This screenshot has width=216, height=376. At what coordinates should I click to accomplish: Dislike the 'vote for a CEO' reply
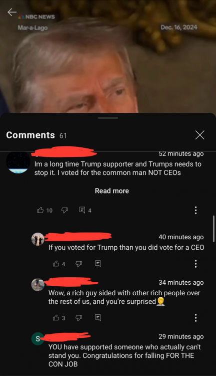tap(78, 264)
